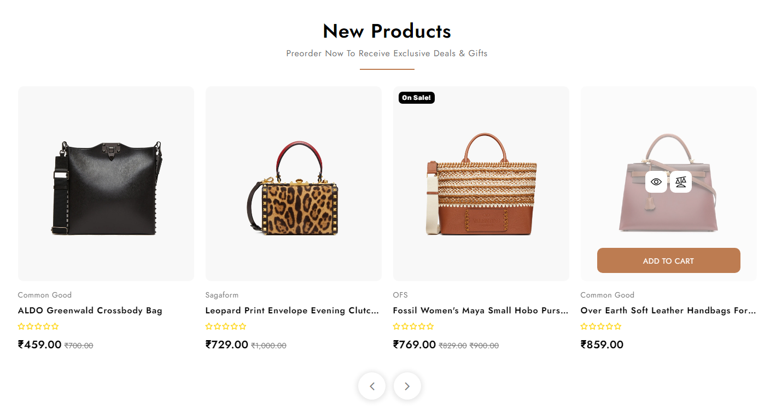
Task: Go to previous products slide
Action: click(x=372, y=386)
